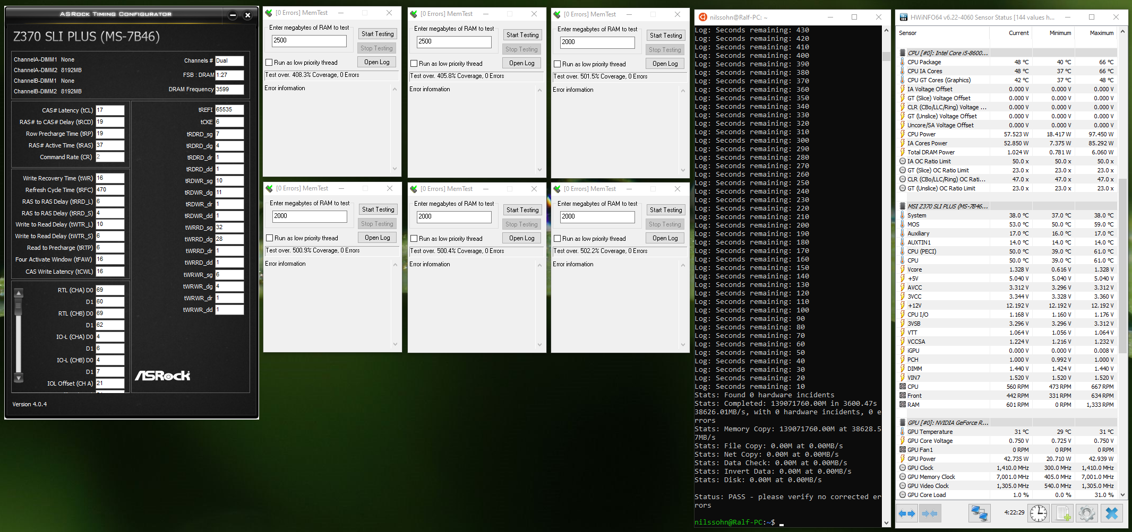
Task: Click the up arrow of ASRock RTL scrollbar
Action: [x=19, y=293]
